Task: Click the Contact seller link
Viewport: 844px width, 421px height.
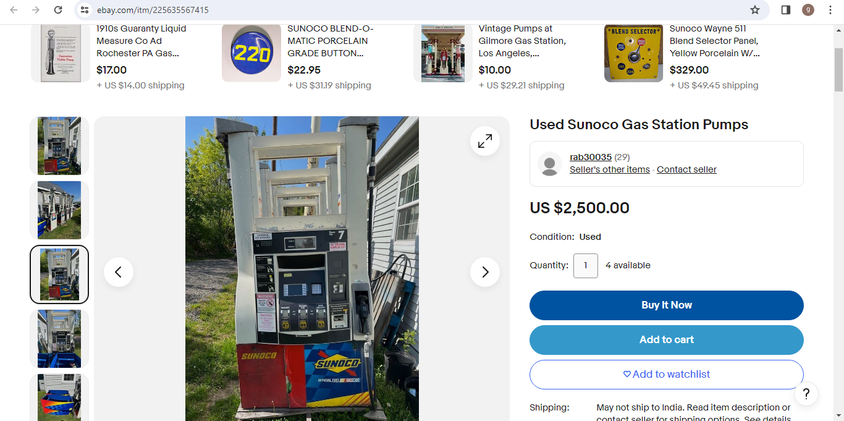Action: [686, 169]
